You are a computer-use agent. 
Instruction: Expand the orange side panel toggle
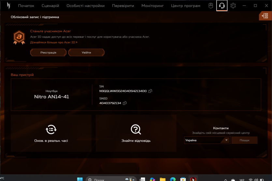[265, 16]
